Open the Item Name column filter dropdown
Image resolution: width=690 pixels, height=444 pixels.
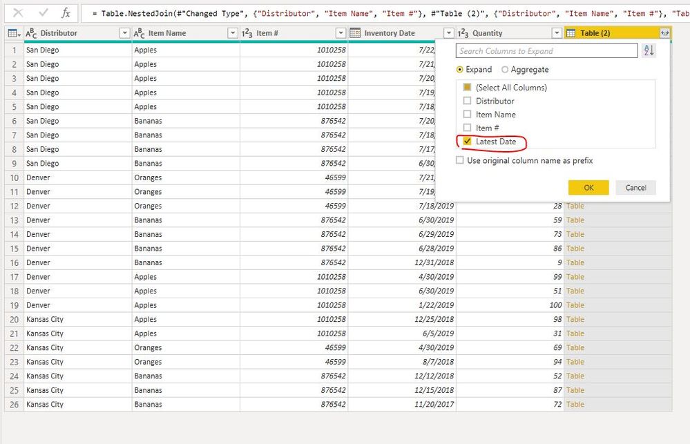[233, 33]
